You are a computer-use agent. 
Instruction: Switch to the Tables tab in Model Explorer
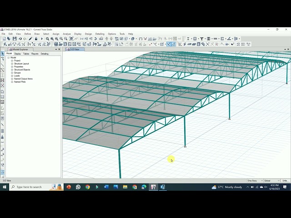[x=26, y=54]
